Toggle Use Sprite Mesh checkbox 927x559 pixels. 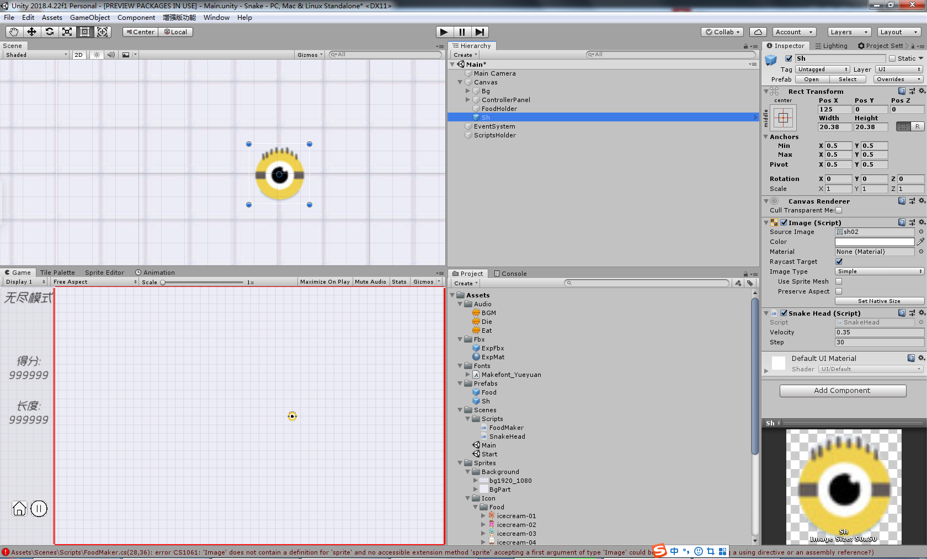839,281
